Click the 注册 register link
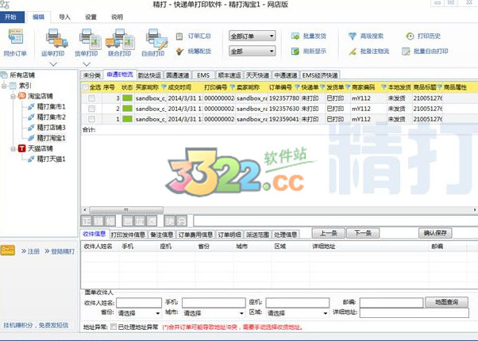The height and width of the screenshot is (341, 478). tap(30, 251)
